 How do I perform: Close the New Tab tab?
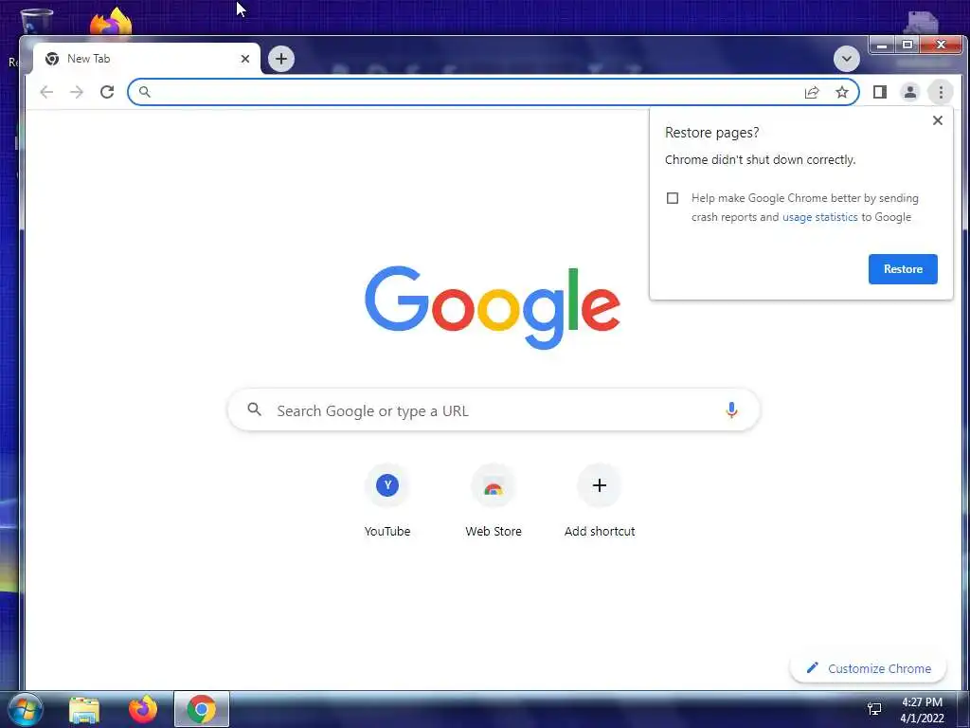[245, 59]
